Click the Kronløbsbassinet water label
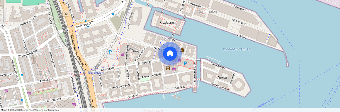The width and height of the screenshot is (340, 112). point(236,49)
